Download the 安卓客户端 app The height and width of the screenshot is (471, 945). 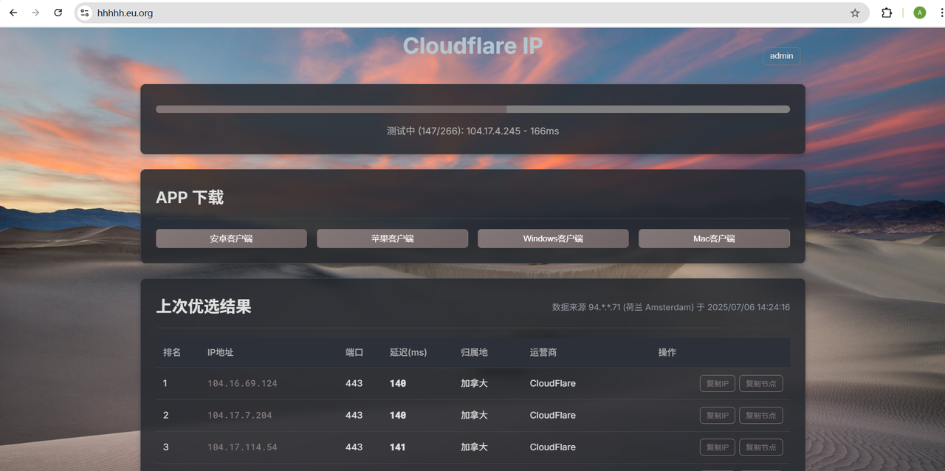pos(231,238)
